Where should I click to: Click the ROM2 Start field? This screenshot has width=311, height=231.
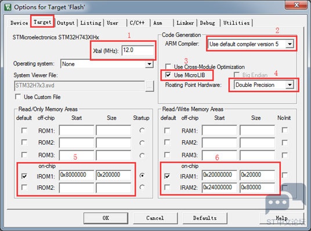coord(77,142)
